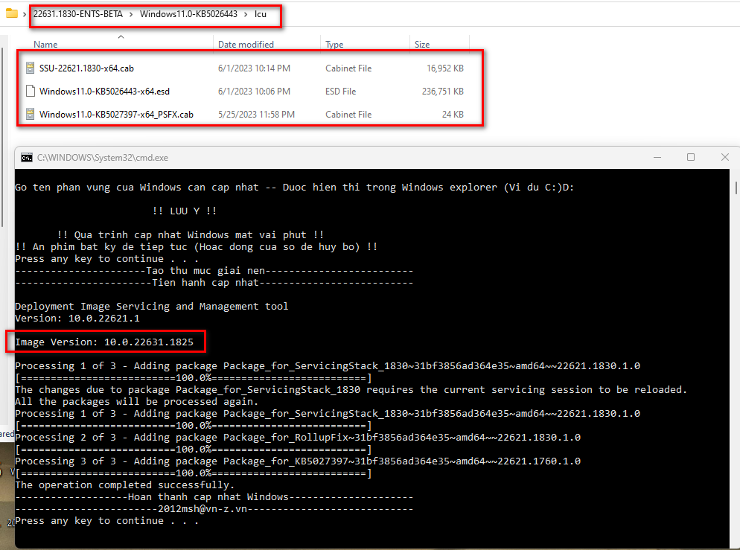Click the Version: 10.0.22621.1 line
The width and height of the screenshot is (740, 550).
click(77, 318)
